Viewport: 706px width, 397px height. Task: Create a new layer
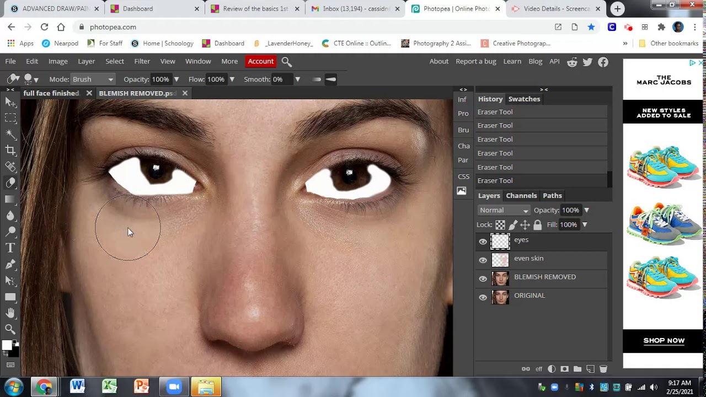(x=590, y=369)
